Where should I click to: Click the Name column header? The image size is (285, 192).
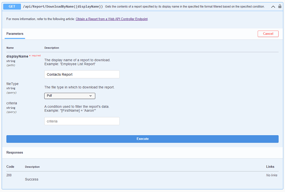click(x=10, y=48)
